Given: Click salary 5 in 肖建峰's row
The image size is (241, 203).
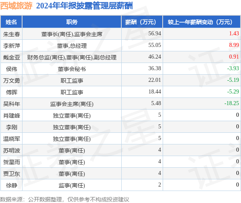Looking at the screenshot, I should click(x=159, y=115).
